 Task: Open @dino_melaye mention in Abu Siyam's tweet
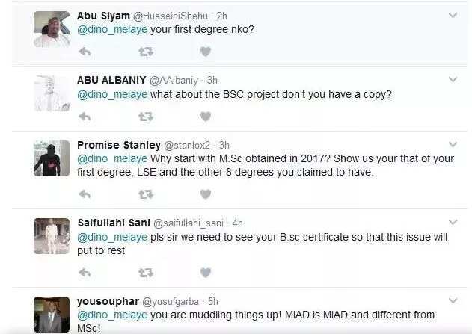(x=112, y=29)
